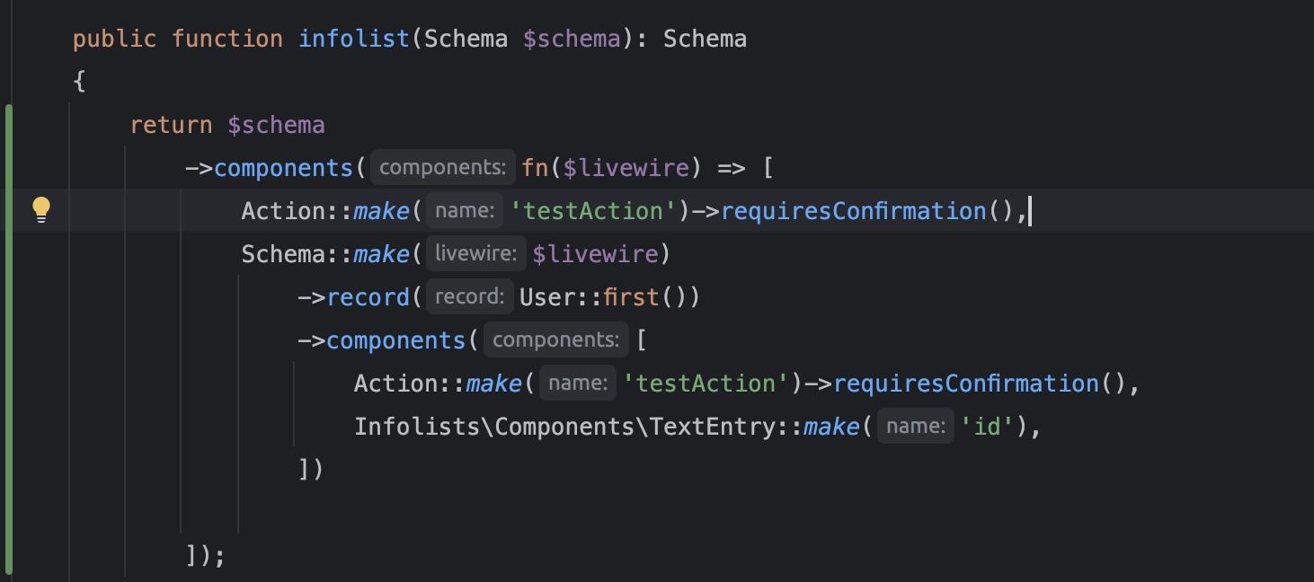This screenshot has height=582, width=1314.
Task: Click the return keyword
Action: (171, 125)
